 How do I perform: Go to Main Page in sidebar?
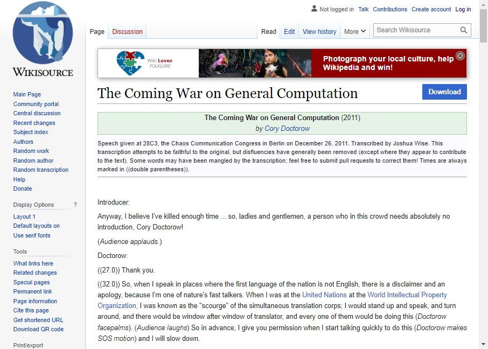tap(27, 94)
